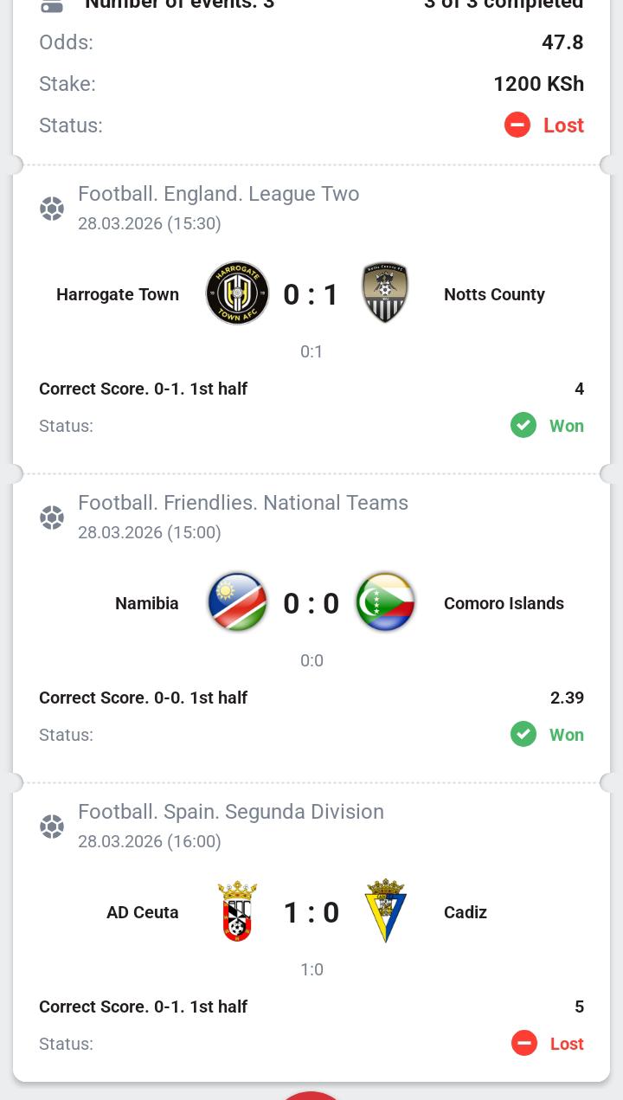Click the Harrogate Town club crest
Screen dimensions: 623x1100
[x=237, y=293]
